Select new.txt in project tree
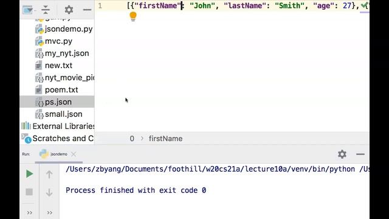389x219 pixels. pos(54,66)
